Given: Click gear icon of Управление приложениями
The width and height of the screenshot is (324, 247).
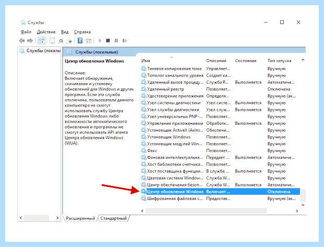Looking at the screenshot, I should [x=143, y=123].
